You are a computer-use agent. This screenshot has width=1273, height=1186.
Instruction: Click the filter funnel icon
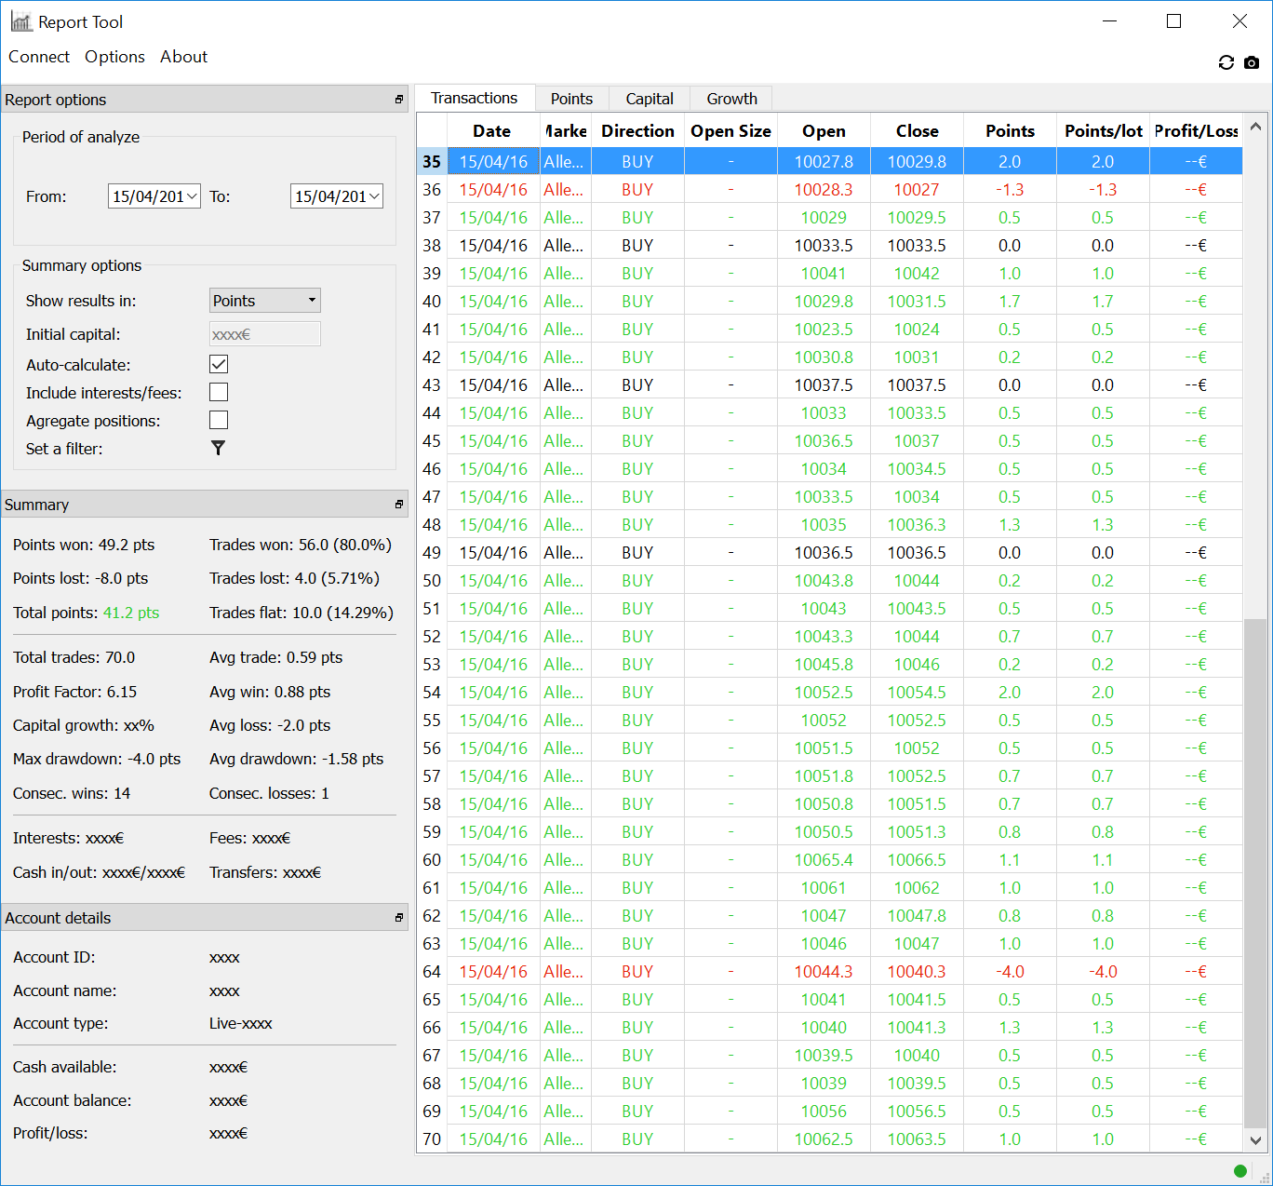[x=218, y=449]
